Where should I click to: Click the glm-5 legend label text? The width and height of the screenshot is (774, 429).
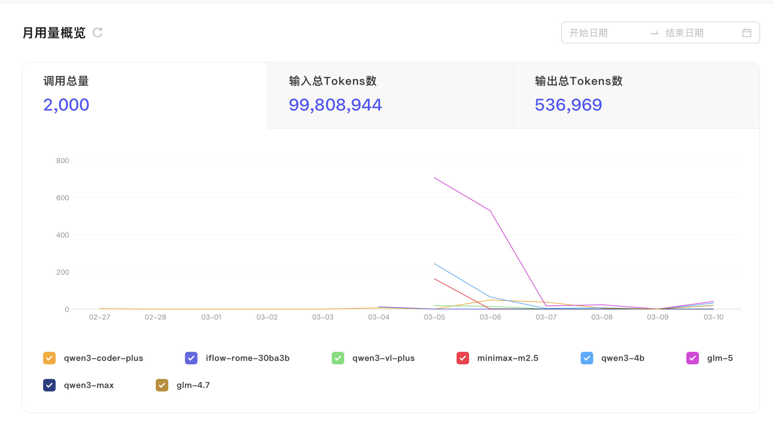(x=720, y=358)
